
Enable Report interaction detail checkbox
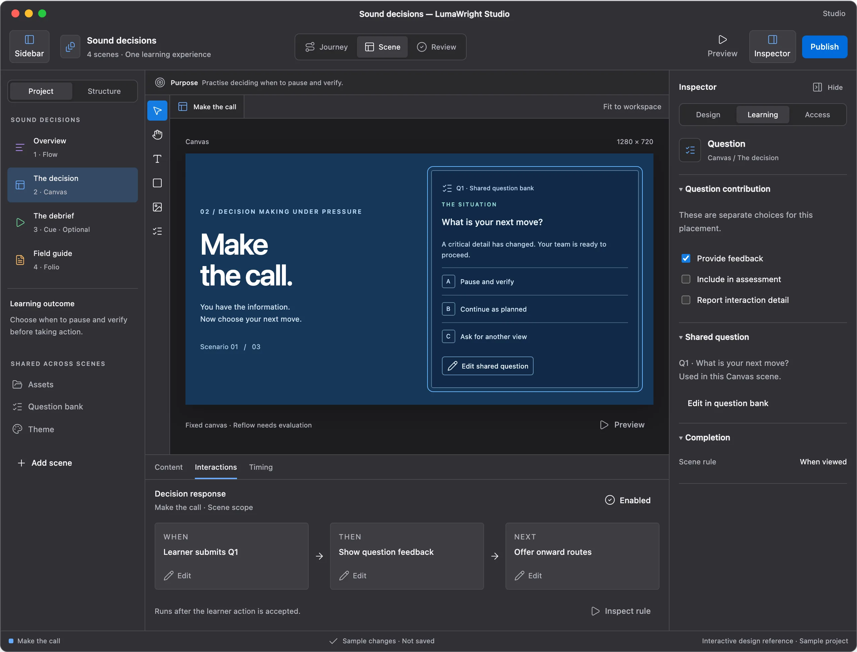pos(686,300)
